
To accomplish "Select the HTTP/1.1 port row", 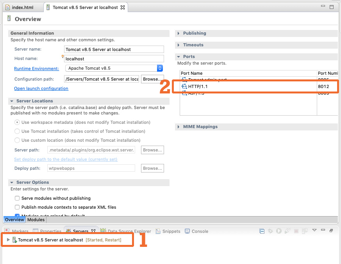I will pos(259,86).
